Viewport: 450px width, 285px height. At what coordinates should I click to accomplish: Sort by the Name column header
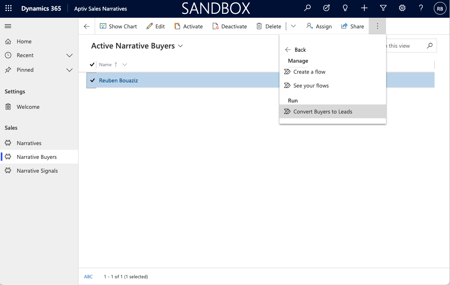[x=105, y=65]
